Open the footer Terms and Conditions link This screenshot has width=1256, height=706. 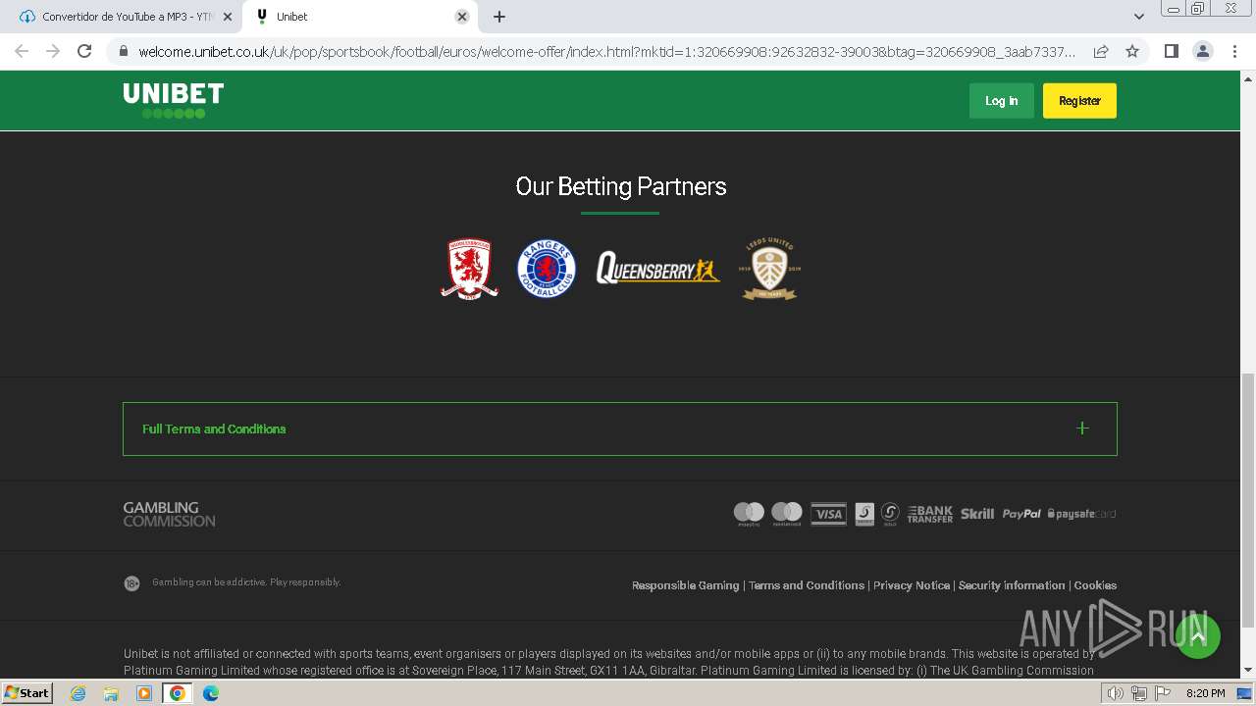click(x=807, y=585)
